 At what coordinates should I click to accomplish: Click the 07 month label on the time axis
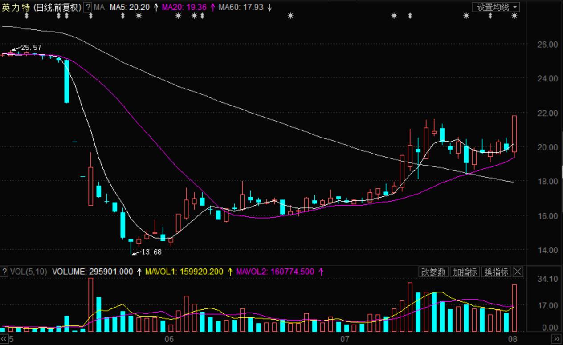[x=344, y=339]
